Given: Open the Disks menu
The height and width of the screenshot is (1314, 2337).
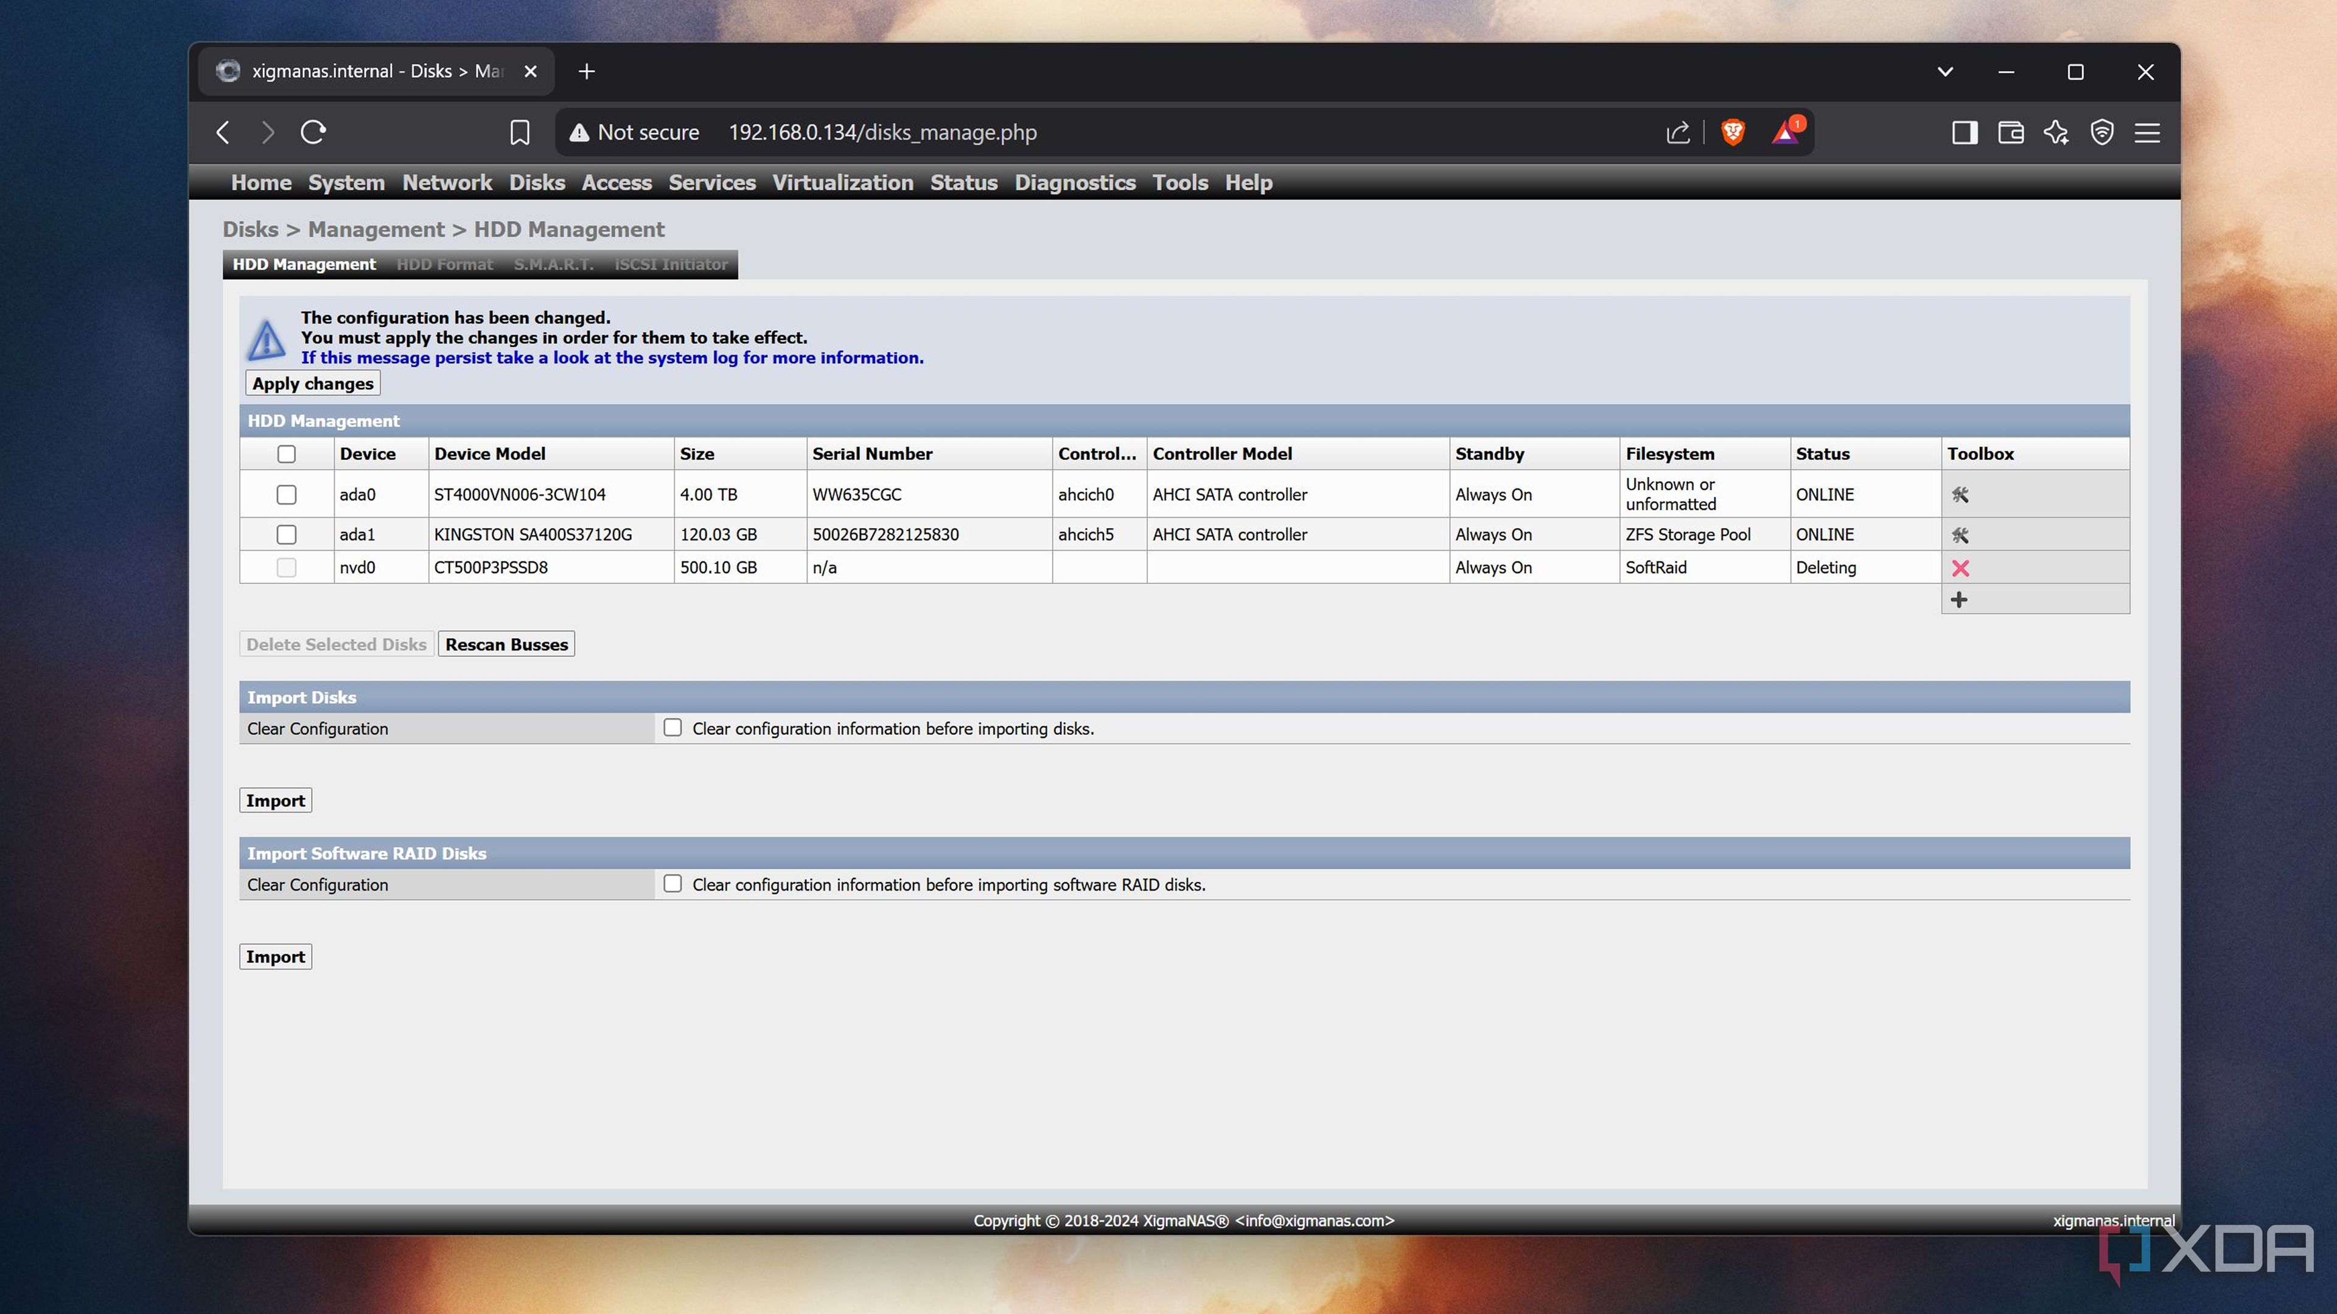Looking at the screenshot, I should pyautogui.click(x=537, y=182).
